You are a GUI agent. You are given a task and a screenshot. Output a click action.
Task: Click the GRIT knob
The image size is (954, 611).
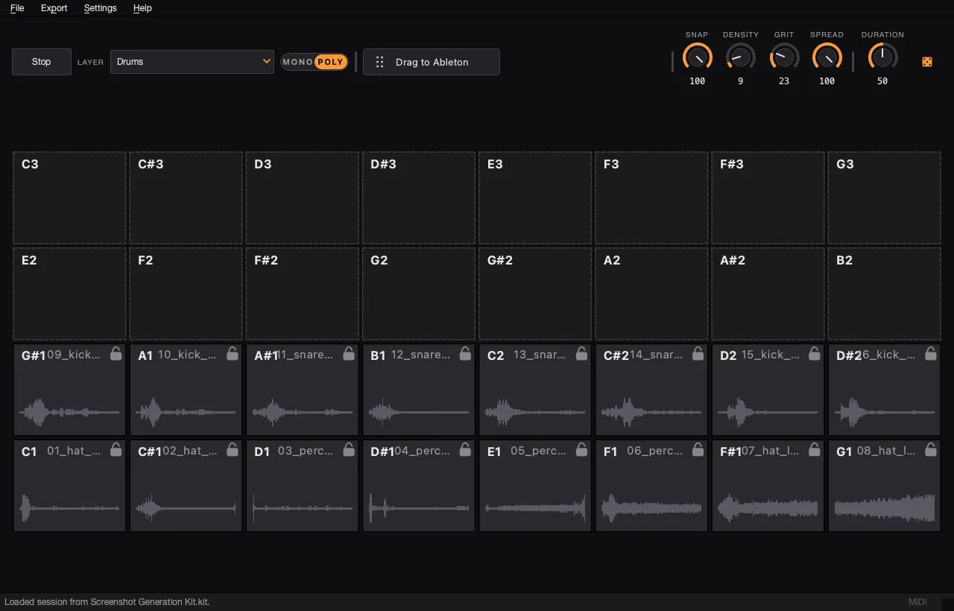(x=784, y=57)
